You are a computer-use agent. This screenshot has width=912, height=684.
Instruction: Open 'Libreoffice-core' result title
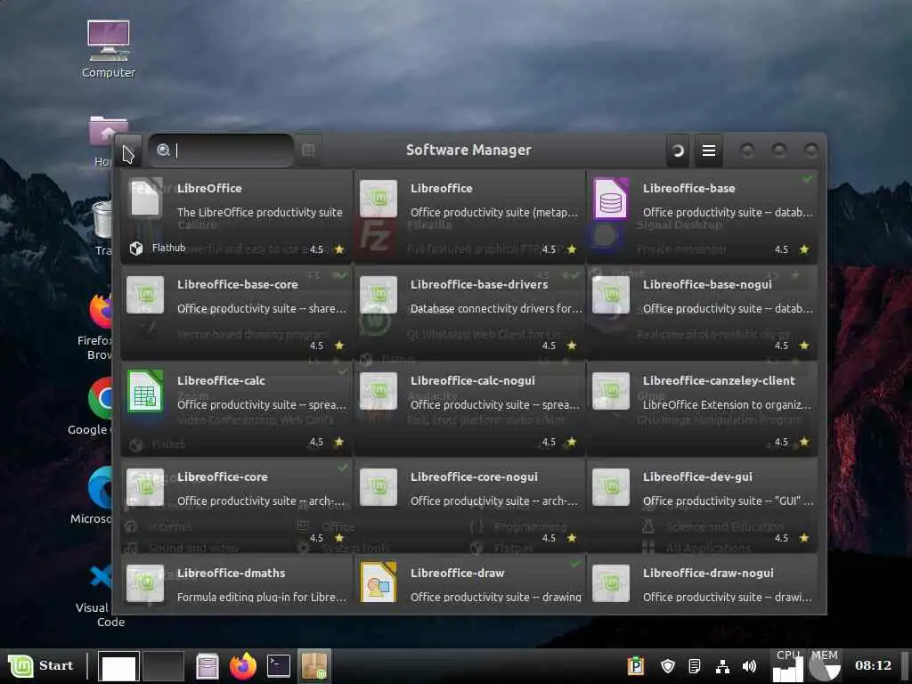point(222,477)
